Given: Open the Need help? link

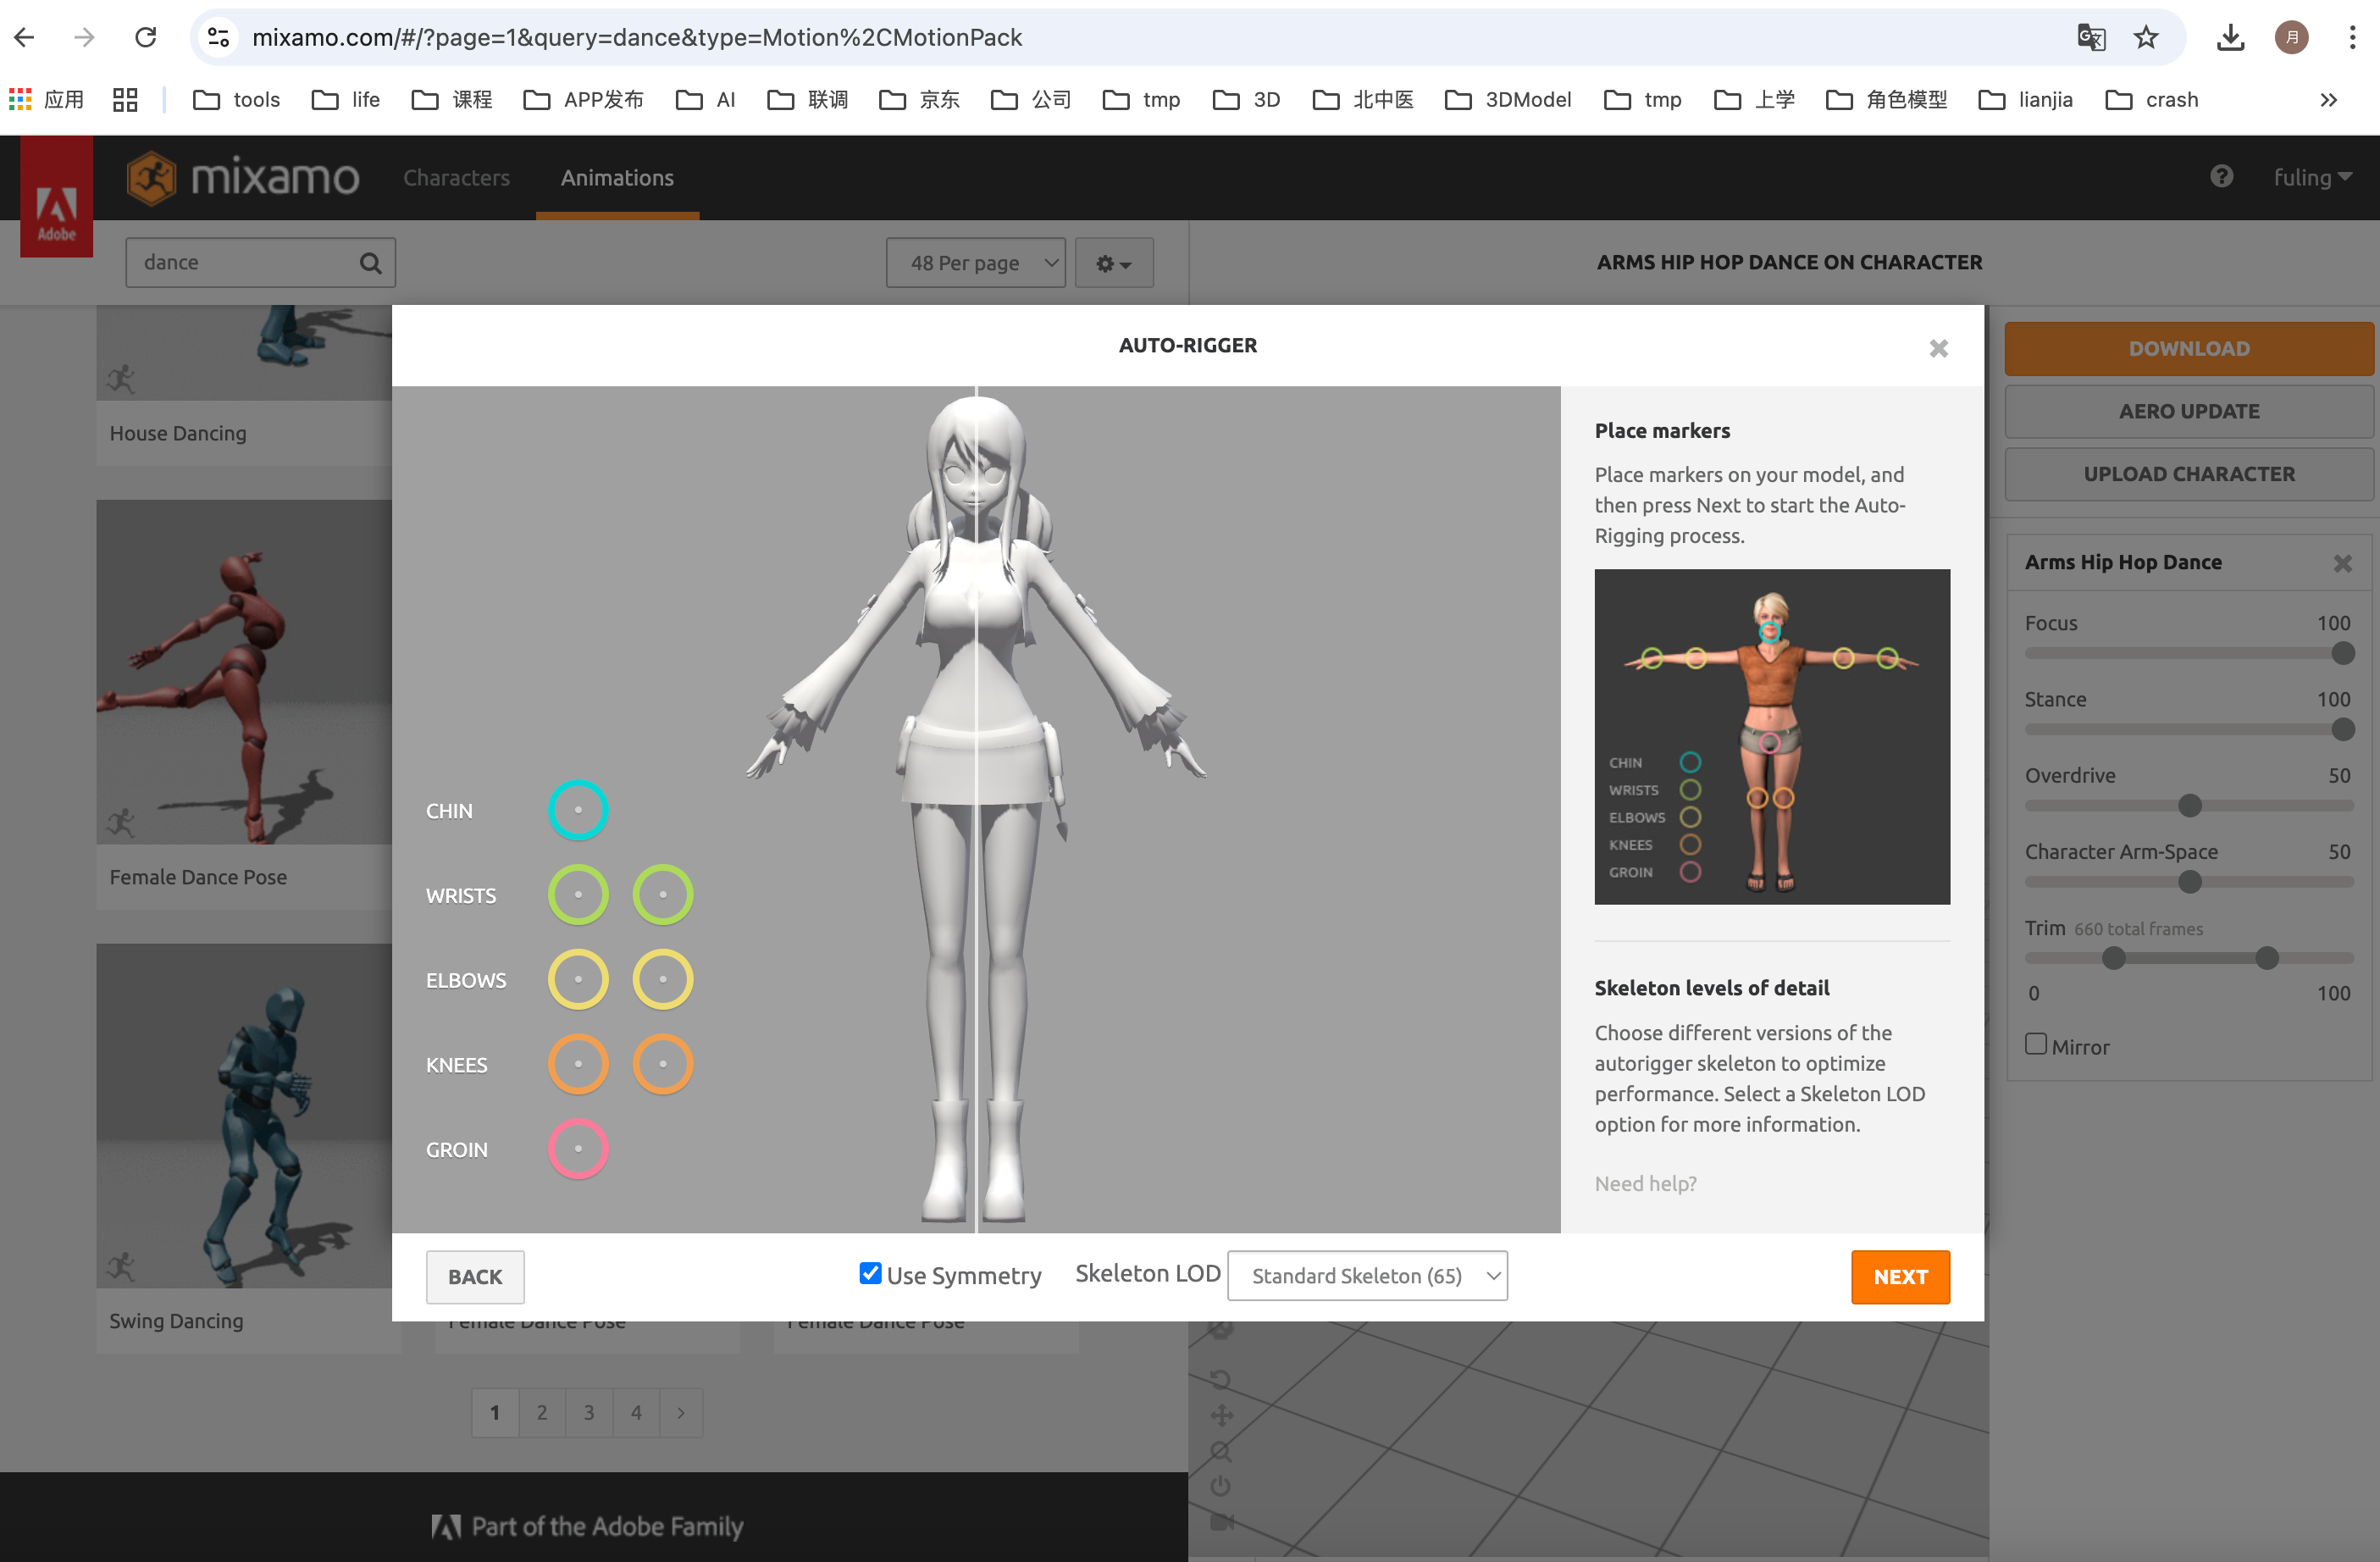Looking at the screenshot, I should [1645, 1183].
